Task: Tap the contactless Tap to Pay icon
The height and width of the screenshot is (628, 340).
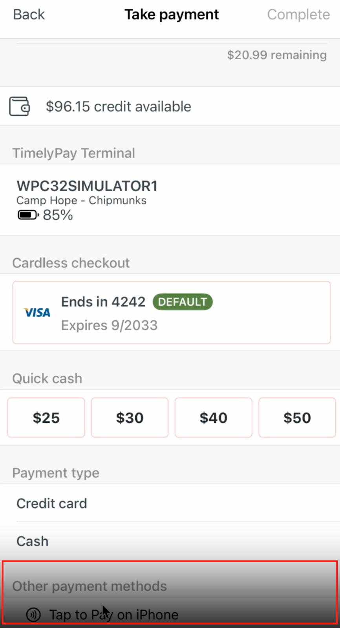Action: point(33,614)
